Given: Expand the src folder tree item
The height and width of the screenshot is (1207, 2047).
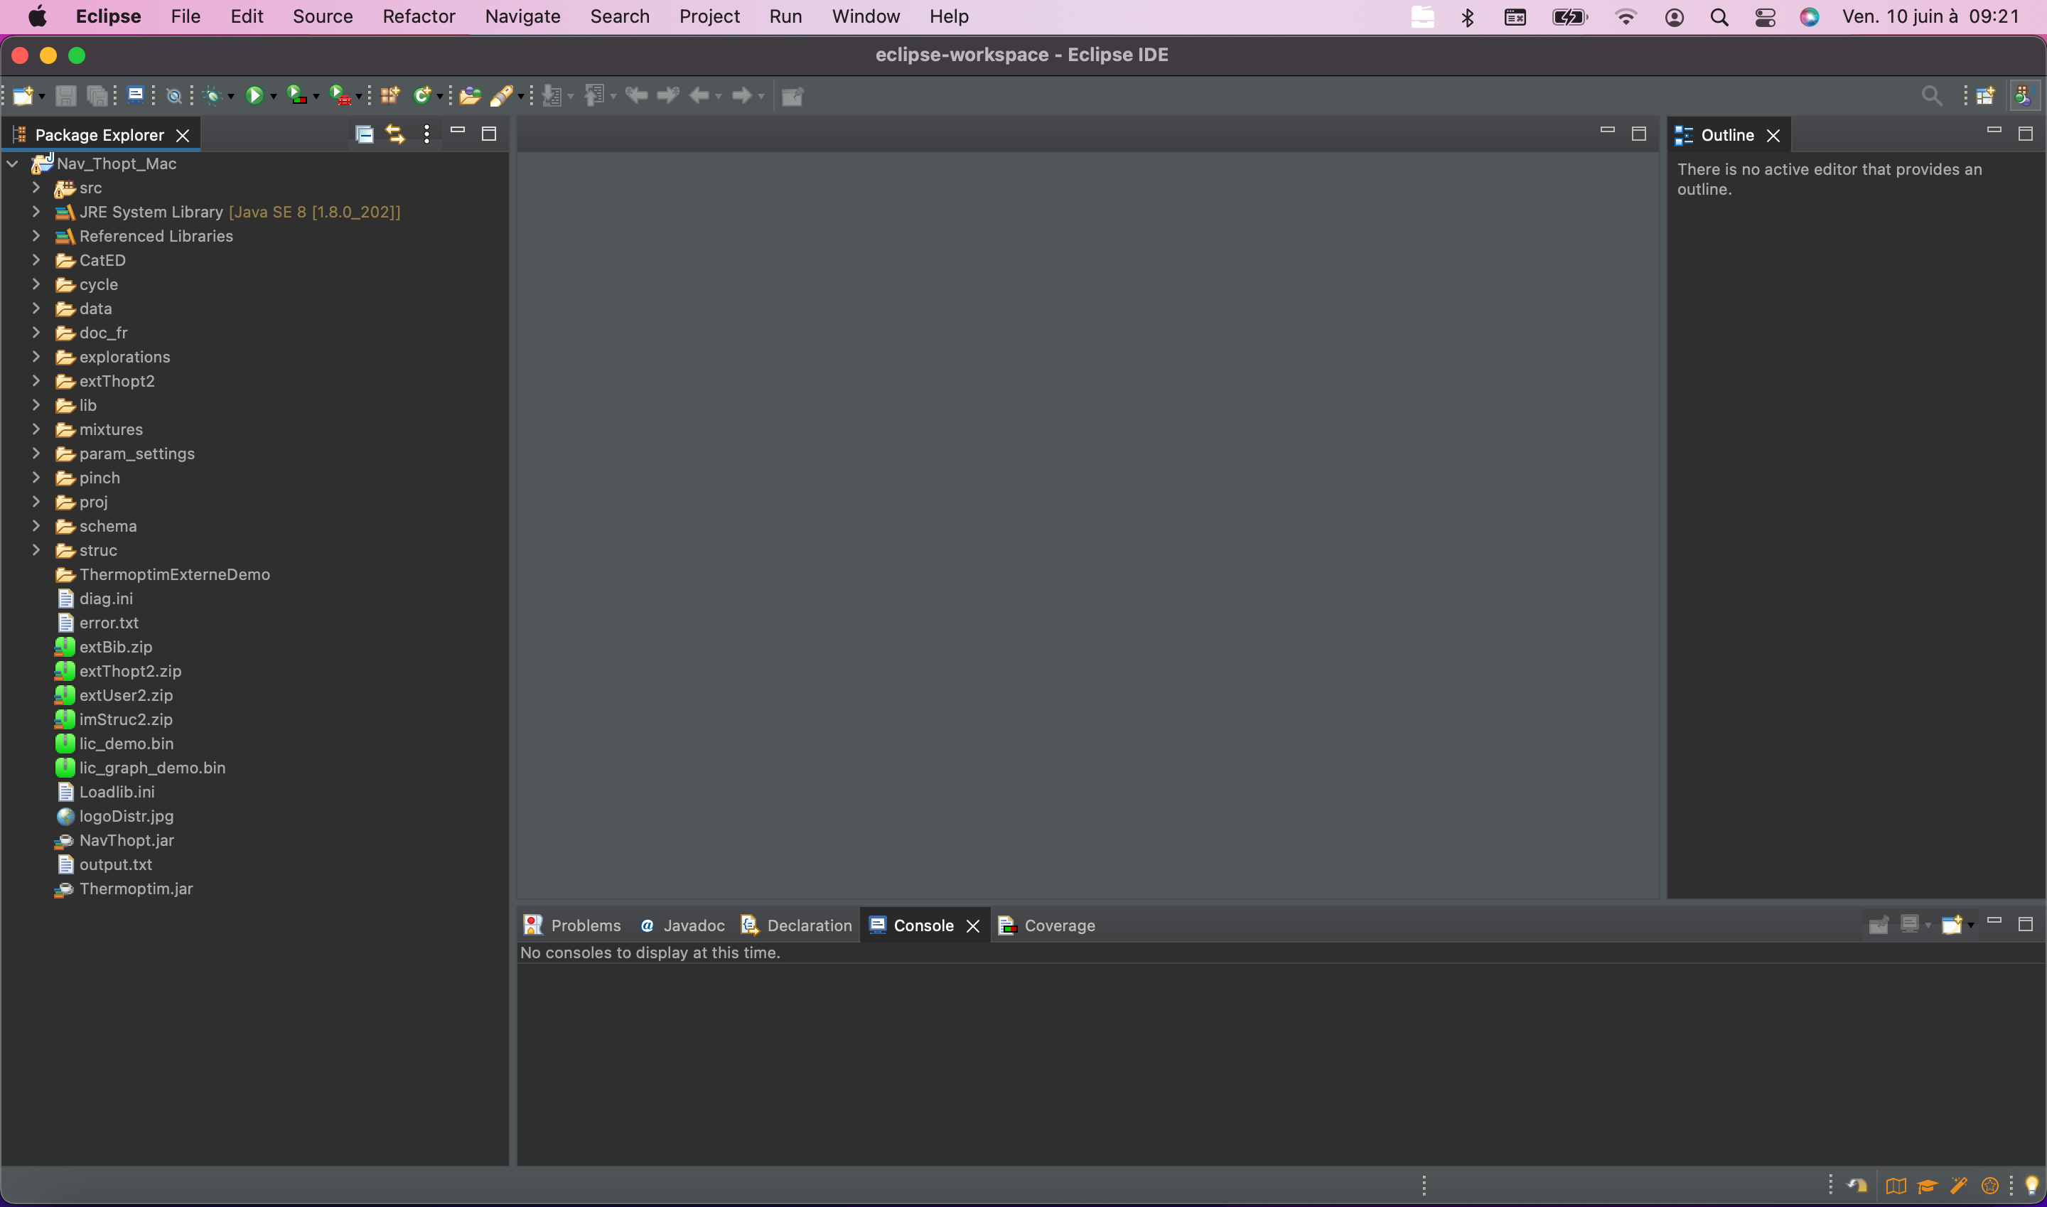Looking at the screenshot, I should coord(35,188).
